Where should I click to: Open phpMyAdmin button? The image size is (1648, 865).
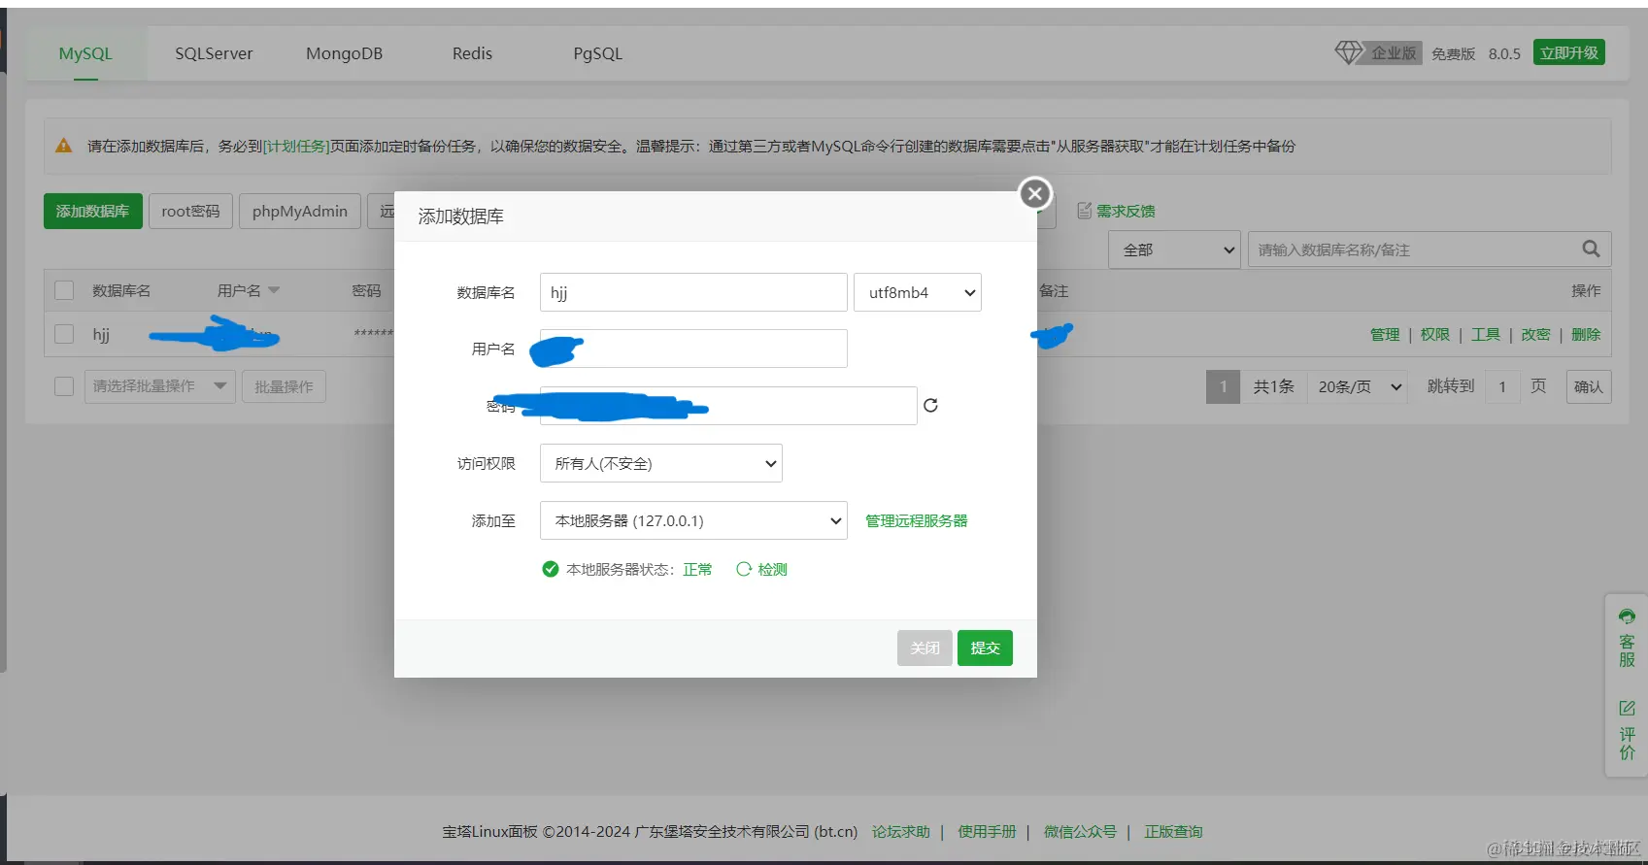point(300,211)
